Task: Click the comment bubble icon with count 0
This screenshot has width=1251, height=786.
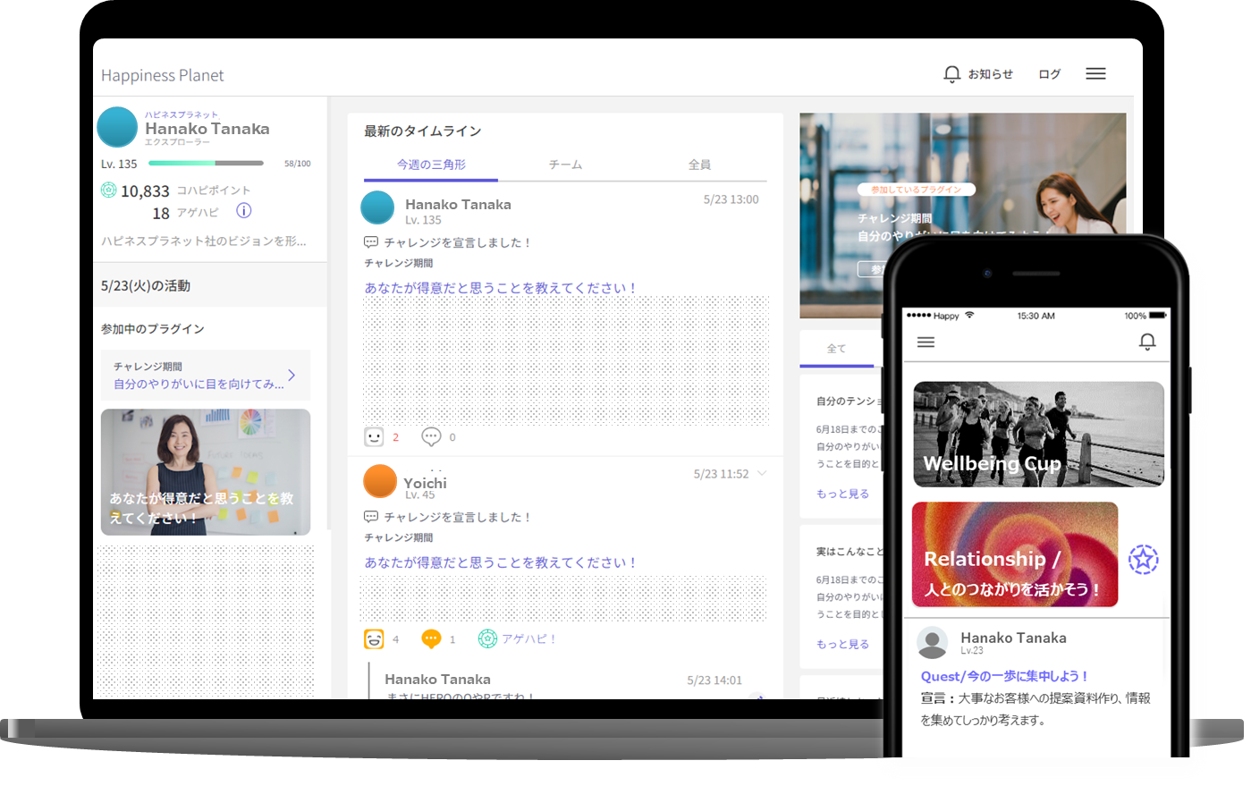Action: 431,436
